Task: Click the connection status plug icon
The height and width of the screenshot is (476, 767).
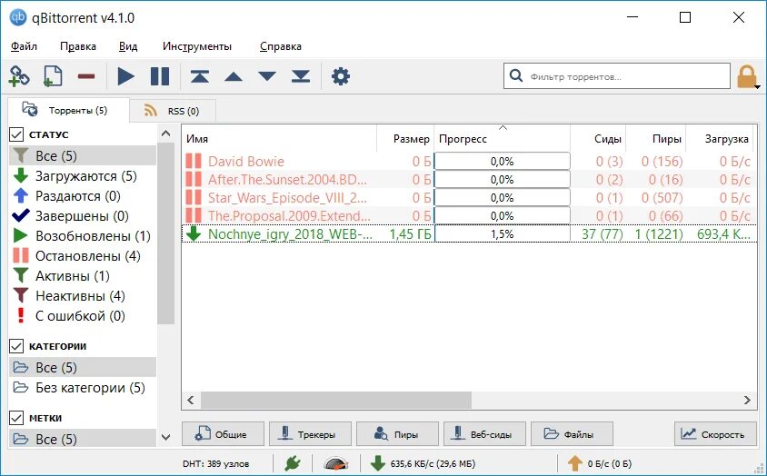Action: (x=293, y=463)
